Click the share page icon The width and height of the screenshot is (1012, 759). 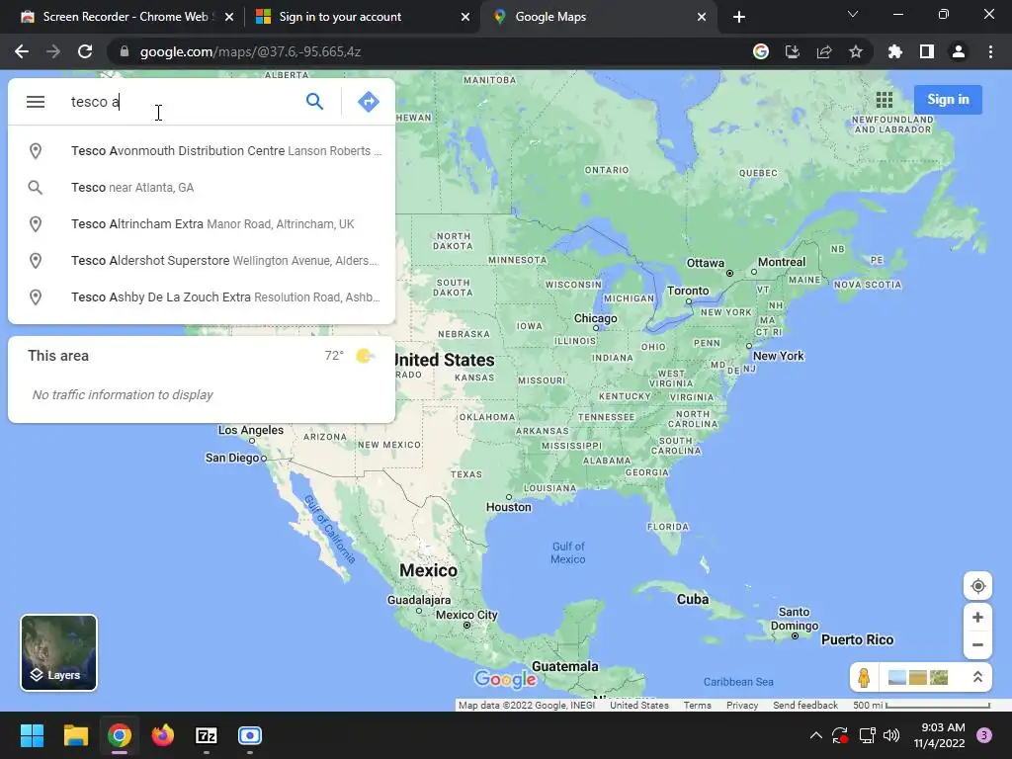pos(824,51)
